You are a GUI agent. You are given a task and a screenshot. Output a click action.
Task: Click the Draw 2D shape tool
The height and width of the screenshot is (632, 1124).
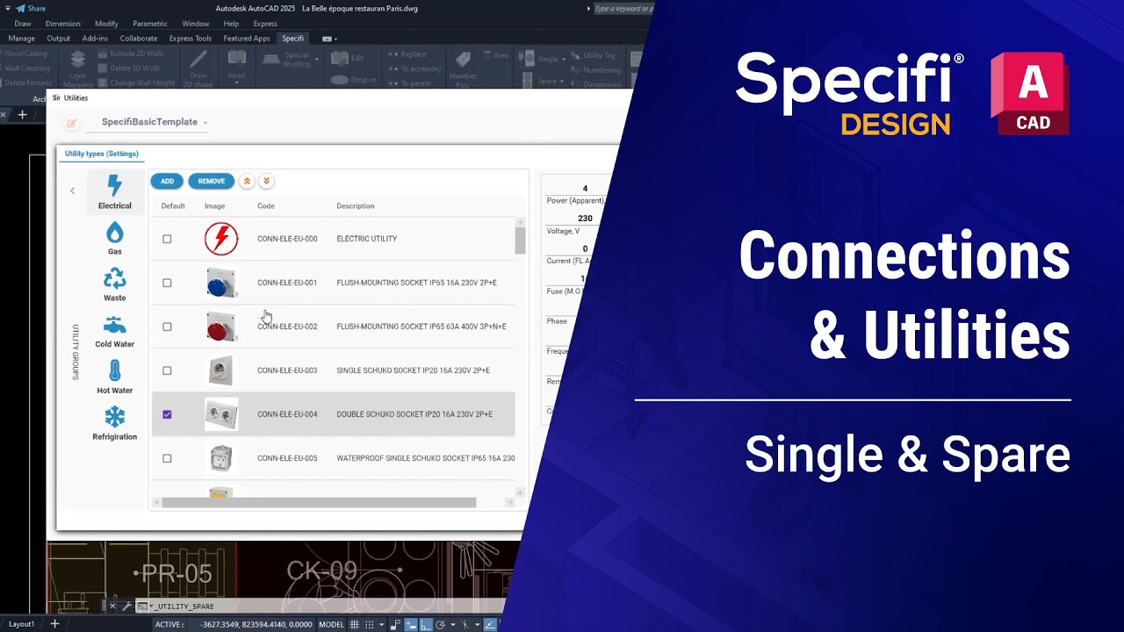[199, 68]
